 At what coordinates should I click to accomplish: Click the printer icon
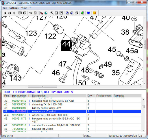[x=76, y=13]
